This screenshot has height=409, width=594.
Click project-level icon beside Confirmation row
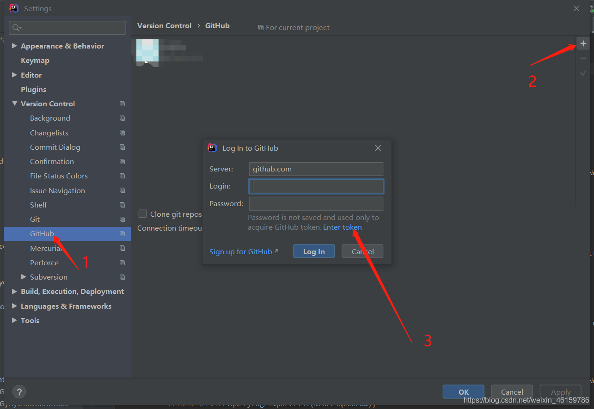point(122,161)
